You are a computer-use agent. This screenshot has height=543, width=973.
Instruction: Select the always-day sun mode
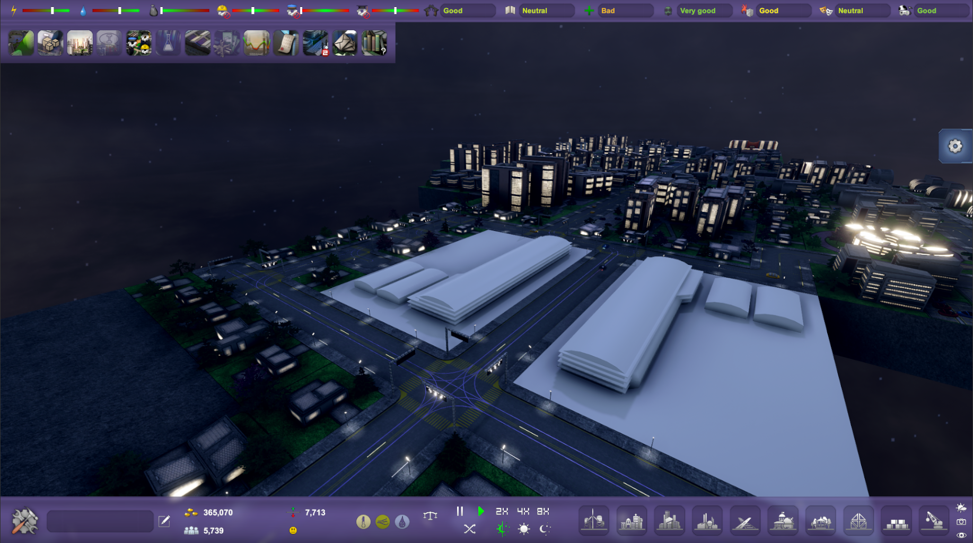(524, 529)
